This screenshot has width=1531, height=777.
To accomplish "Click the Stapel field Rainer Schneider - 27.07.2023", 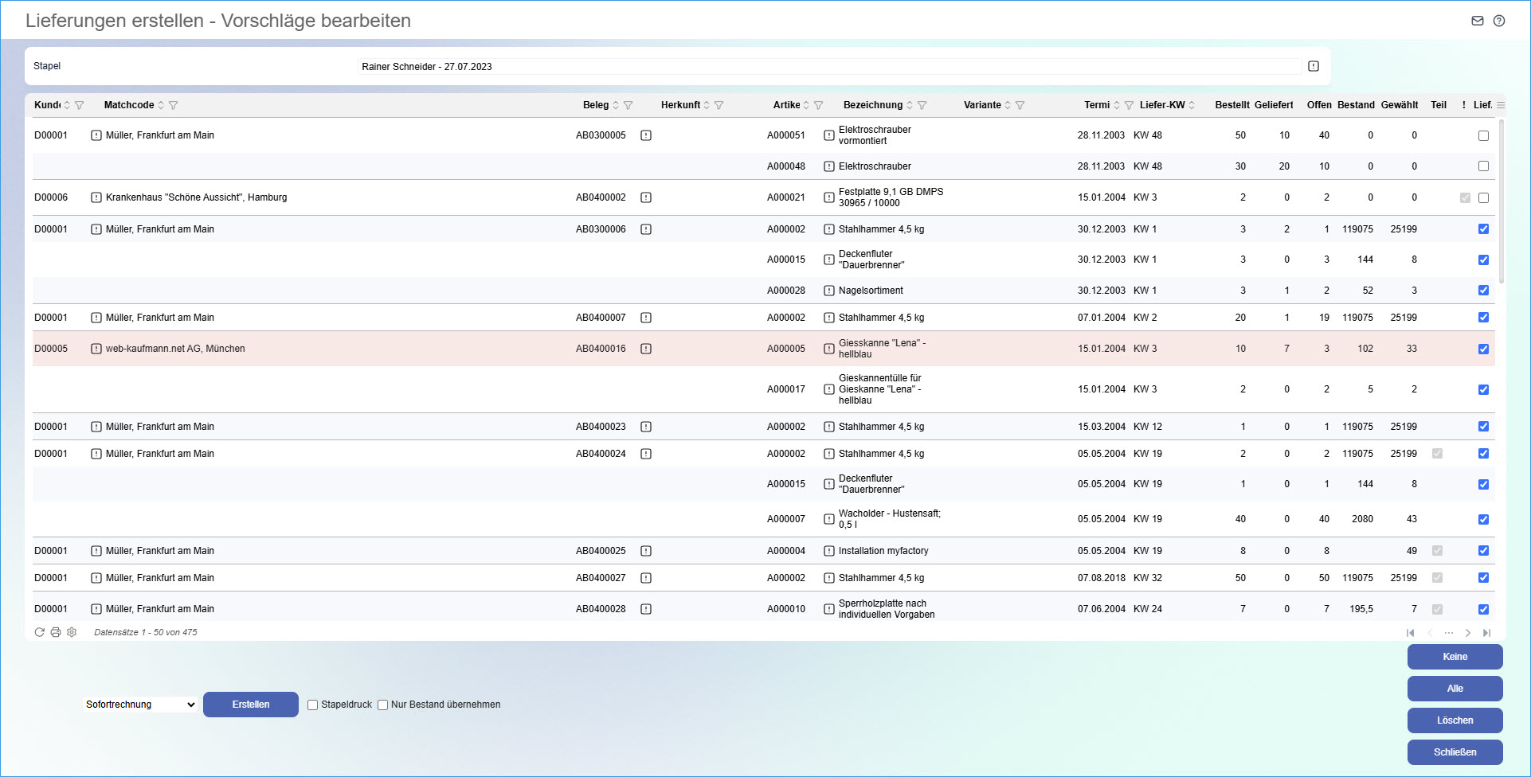I will [830, 67].
